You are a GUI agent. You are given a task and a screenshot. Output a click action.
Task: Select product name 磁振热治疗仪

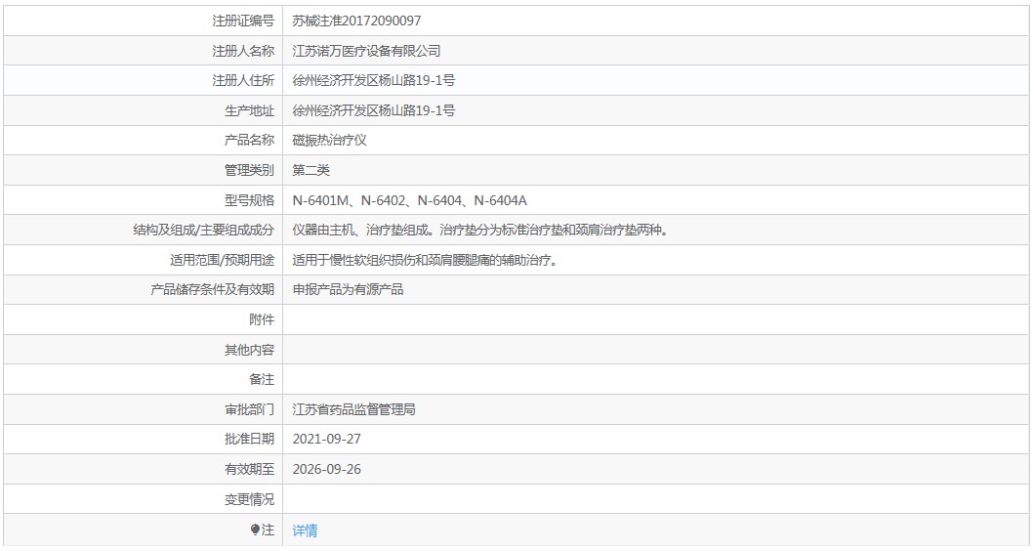click(329, 140)
